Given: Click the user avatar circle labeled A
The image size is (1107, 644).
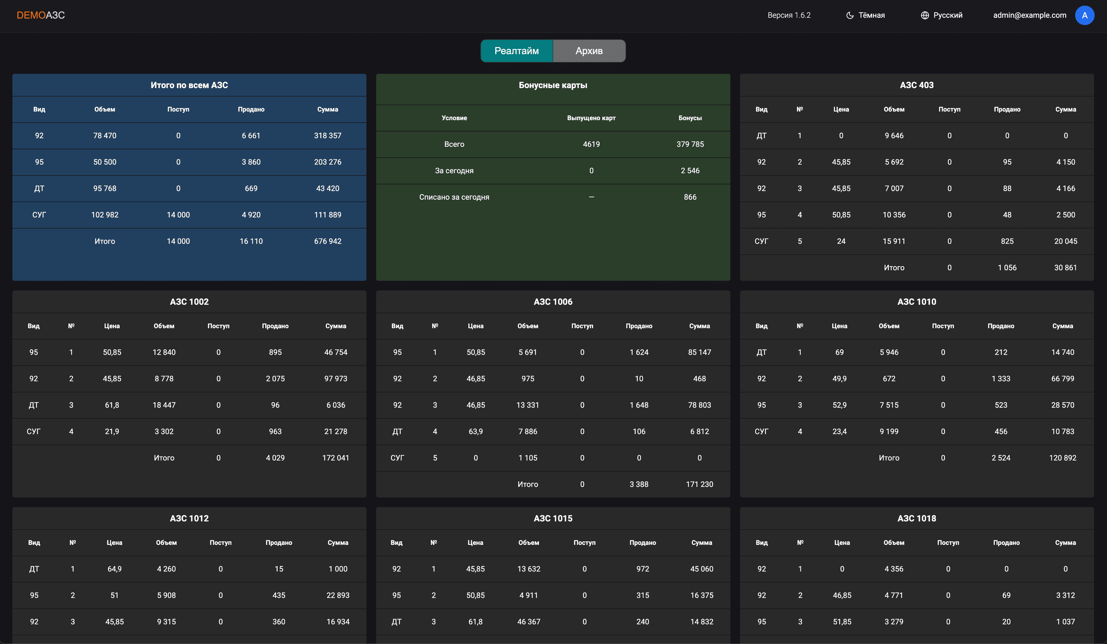Looking at the screenshot, I should click(x=1085, y=15).
